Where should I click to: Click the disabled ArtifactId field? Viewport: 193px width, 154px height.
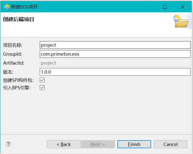pyautogui.click(x=115, y=63)
